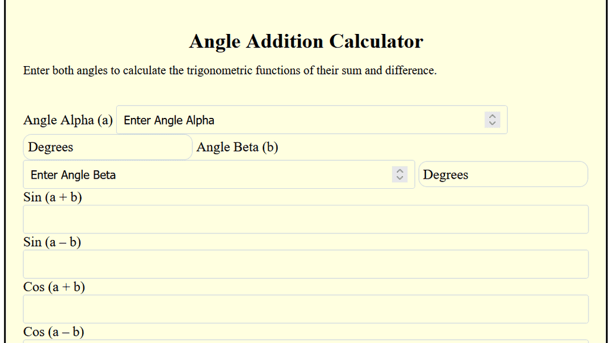This screenshot has height=343, width=610.
Task: Click the Cos (a + b) label
Action: pos(54,287)
